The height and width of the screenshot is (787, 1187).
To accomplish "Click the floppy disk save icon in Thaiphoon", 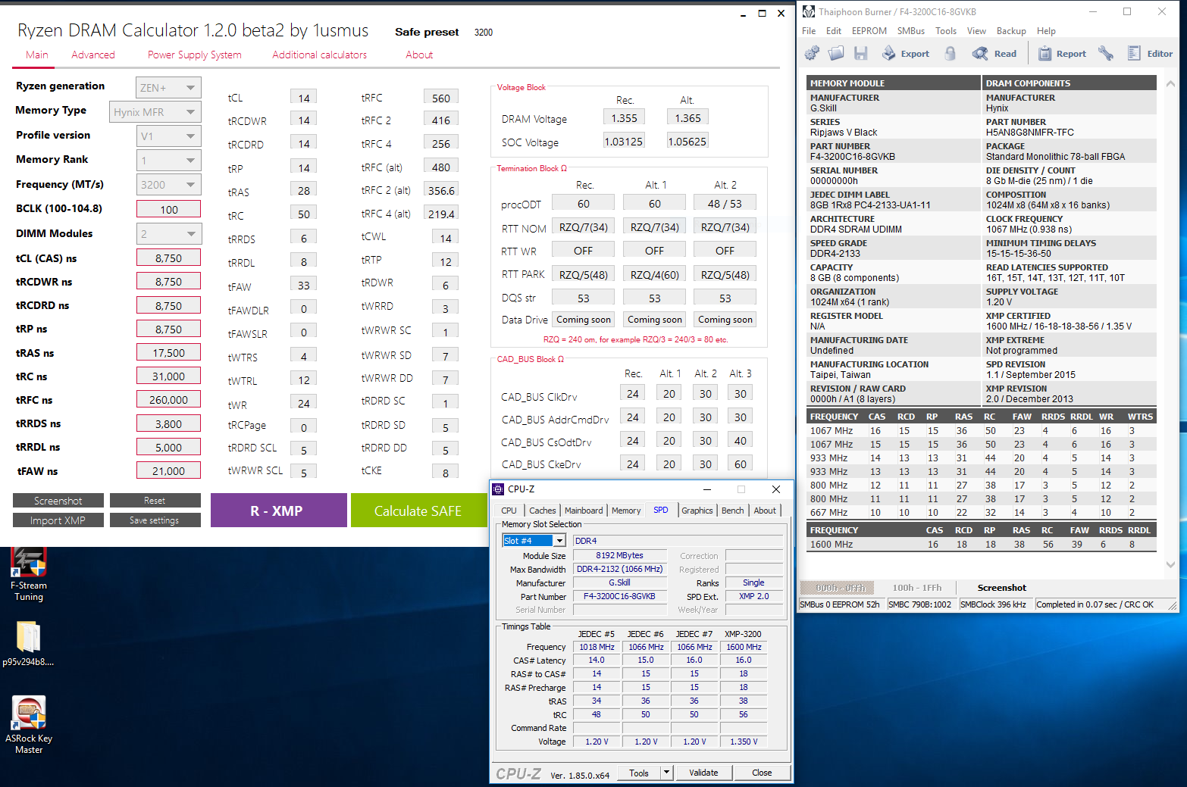I will [x=860, y=53].
